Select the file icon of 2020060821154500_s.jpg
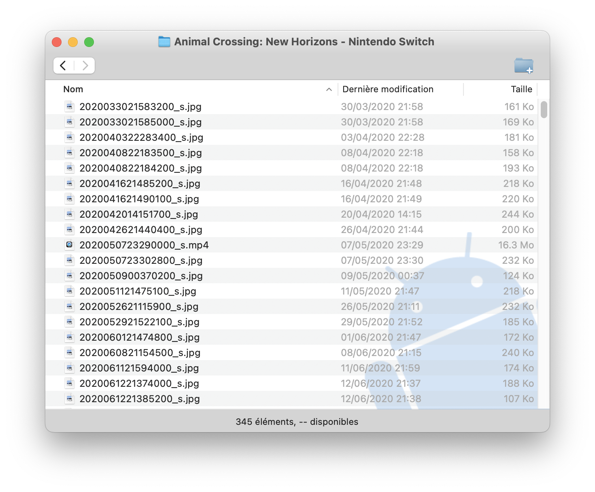595x492 pixels. [70, 352]
